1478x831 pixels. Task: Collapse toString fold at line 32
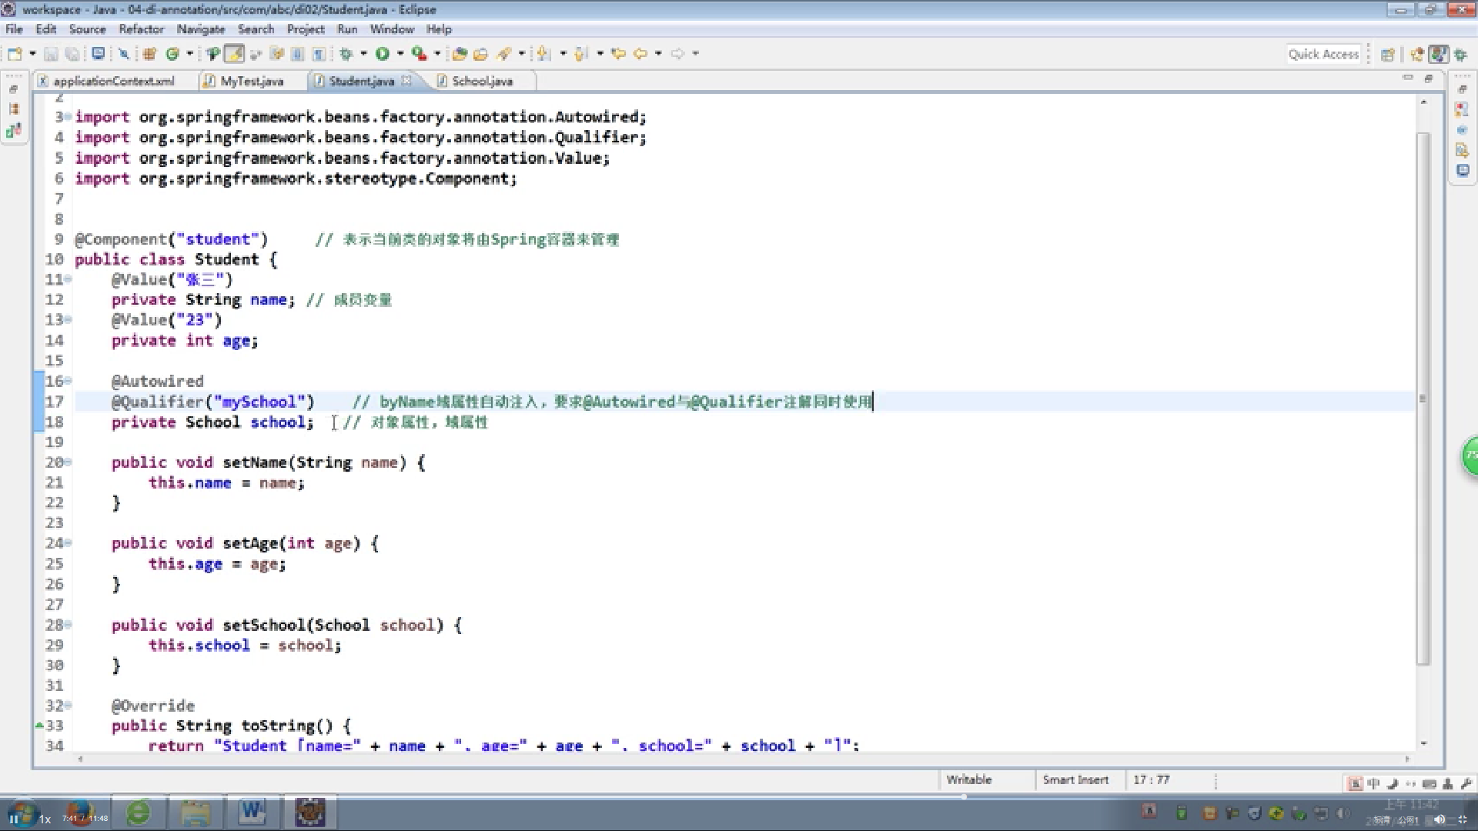click(69, 706)
